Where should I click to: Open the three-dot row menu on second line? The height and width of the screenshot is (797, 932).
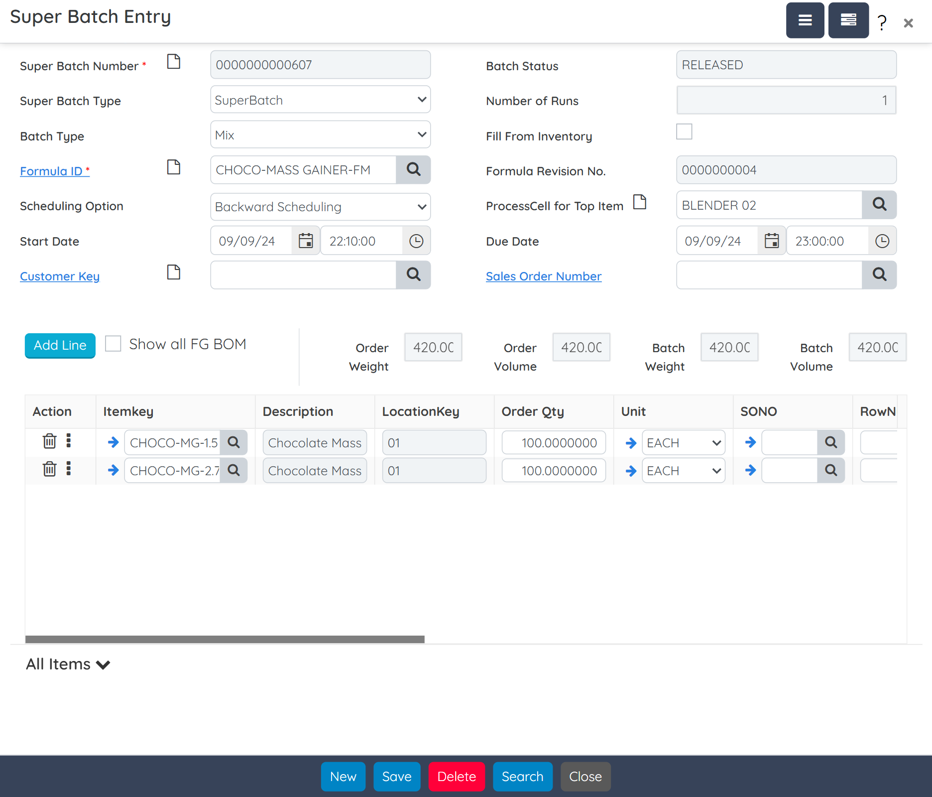(69, 469)
